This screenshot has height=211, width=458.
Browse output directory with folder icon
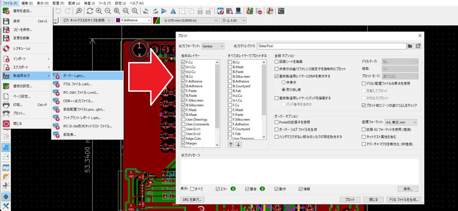click(x=410, y=46)
